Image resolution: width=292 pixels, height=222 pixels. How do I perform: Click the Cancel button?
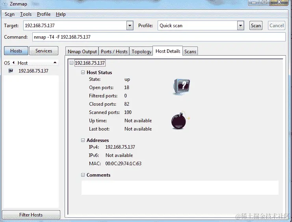(x=277, y=26)
